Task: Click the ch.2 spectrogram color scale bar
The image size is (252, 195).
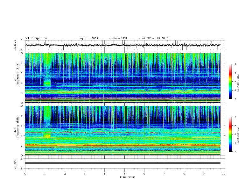Action: 230,134
